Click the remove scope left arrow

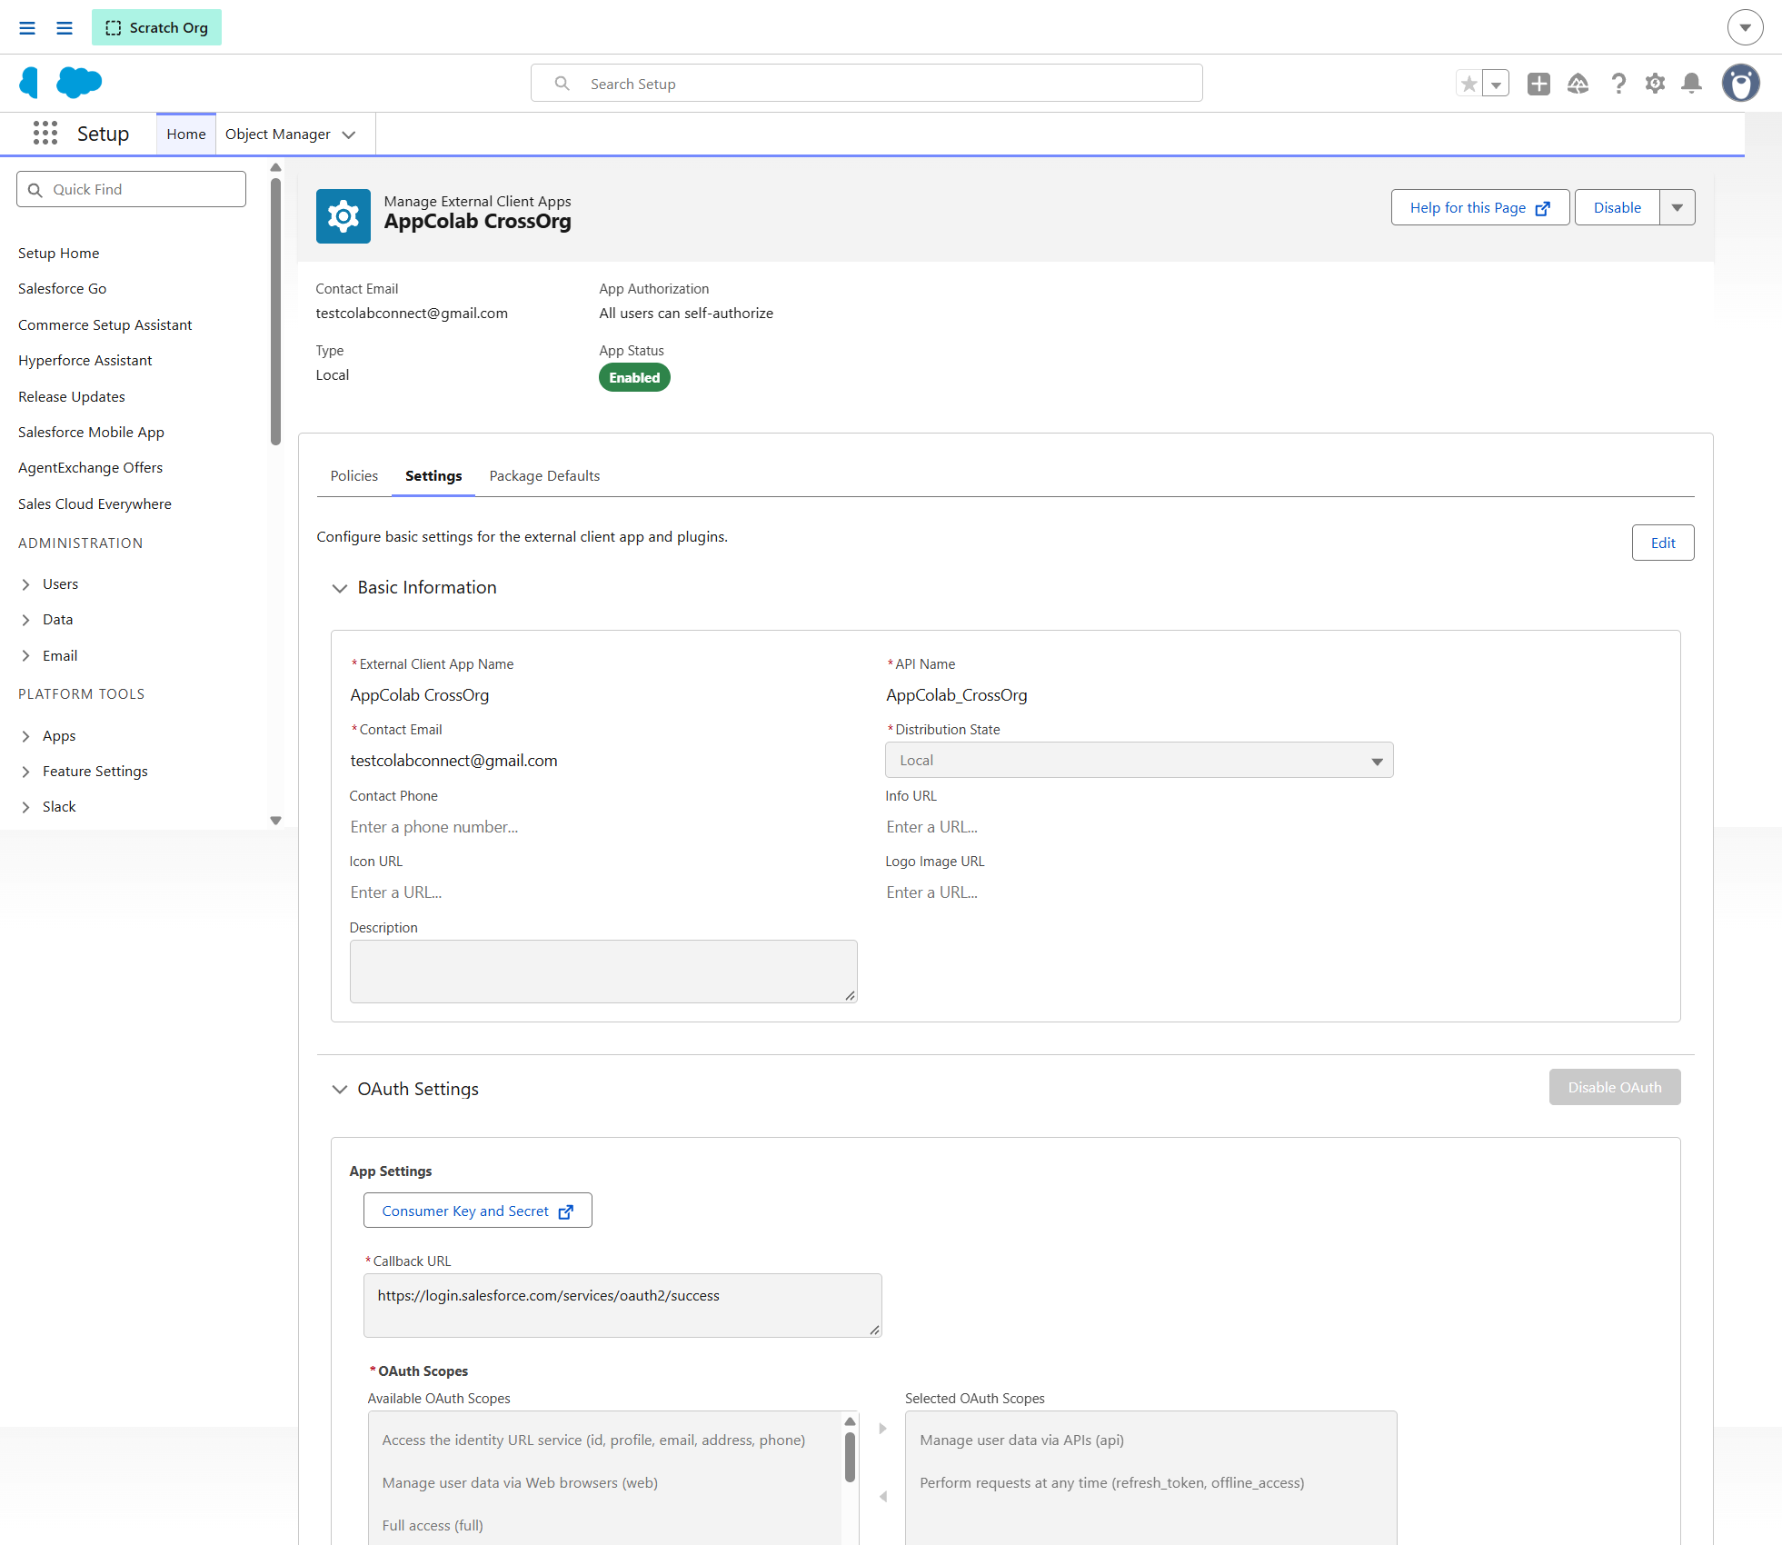click(882, 1496)
